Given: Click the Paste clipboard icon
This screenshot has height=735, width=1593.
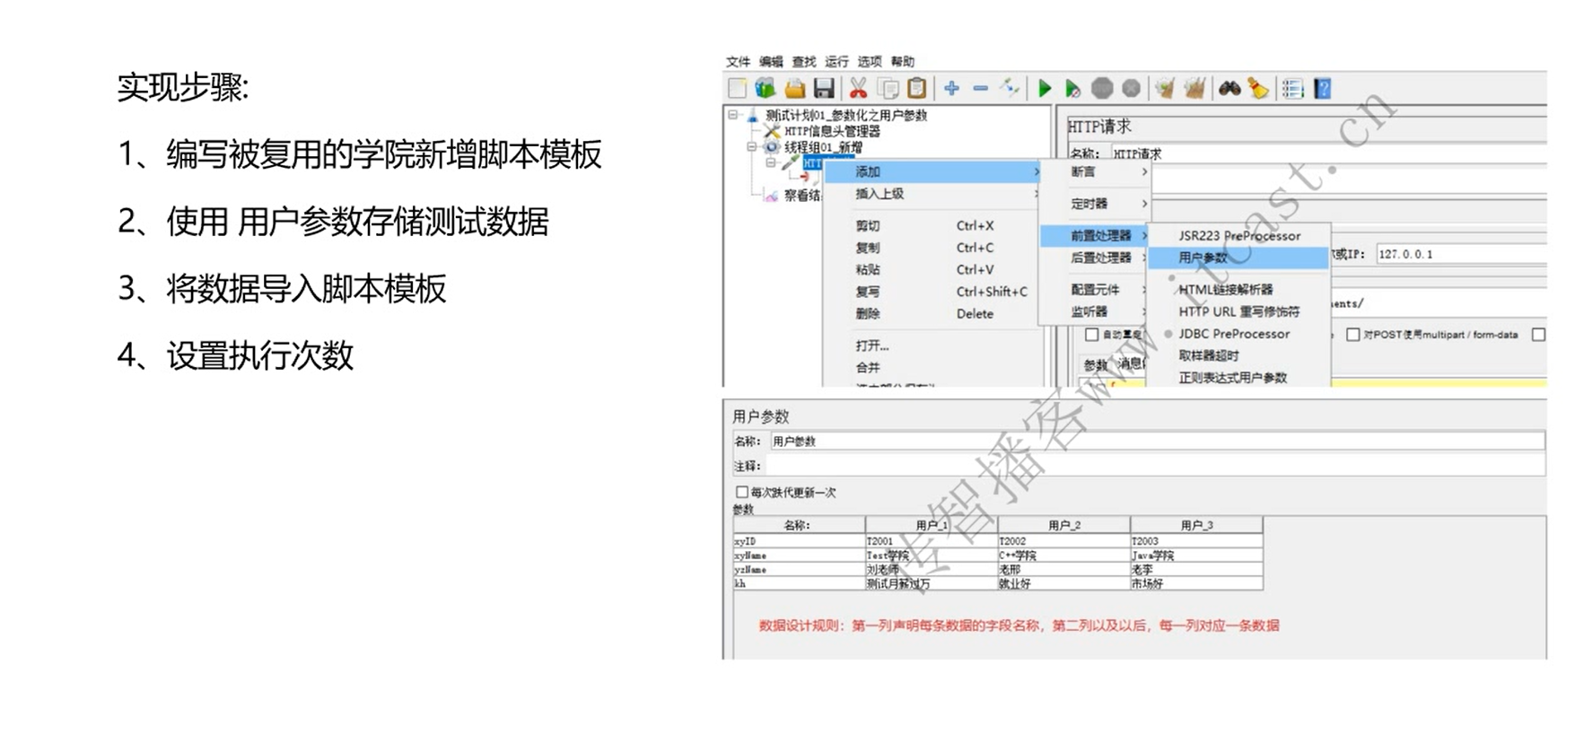Looking at the screenshot, I should [x=916, y=88].
